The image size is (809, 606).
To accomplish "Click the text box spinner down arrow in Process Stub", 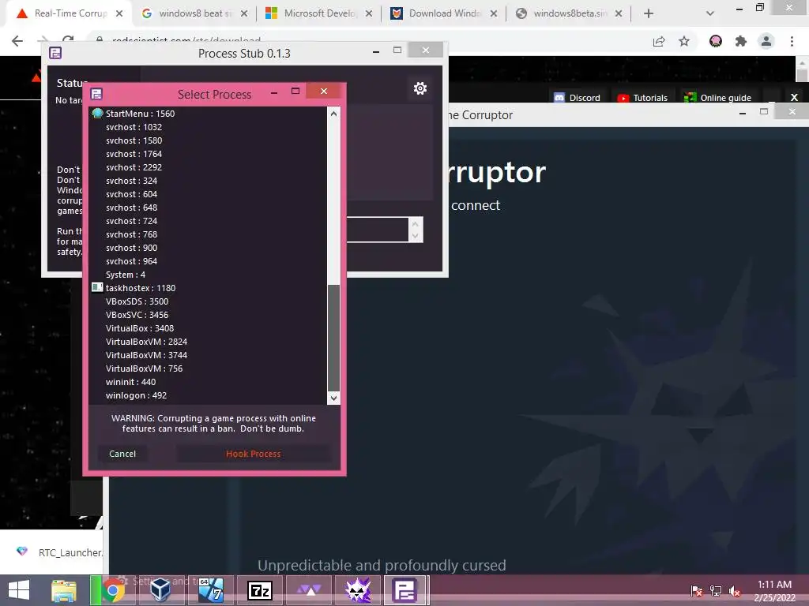I will [x=415, y=236].
